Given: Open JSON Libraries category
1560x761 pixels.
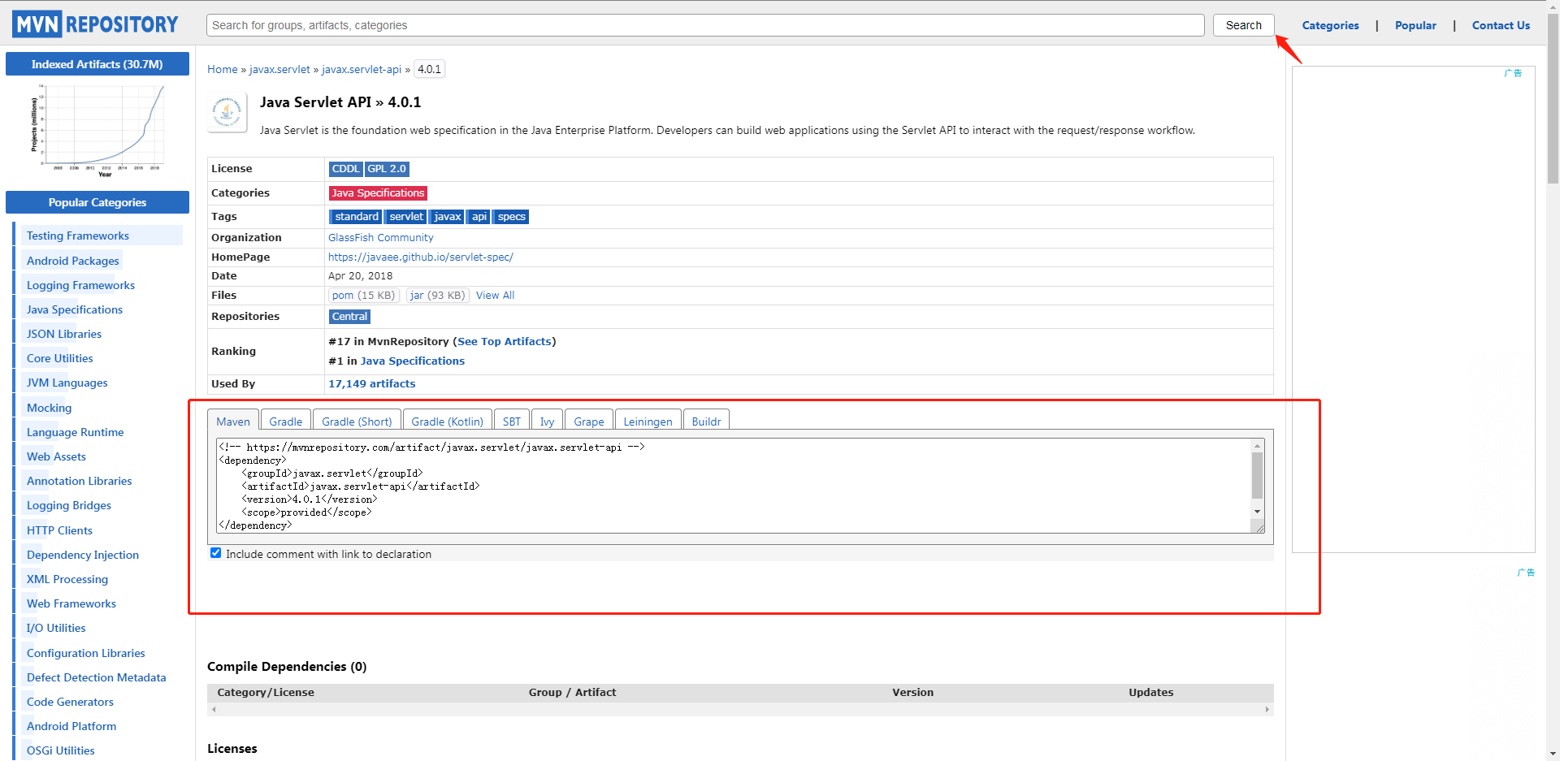Looking at the screenshot, I should [63, 334].
